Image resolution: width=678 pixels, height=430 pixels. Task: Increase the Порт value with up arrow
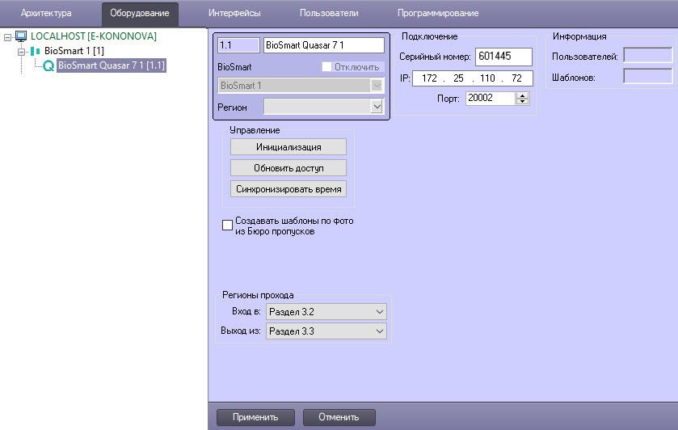(523, 95)
